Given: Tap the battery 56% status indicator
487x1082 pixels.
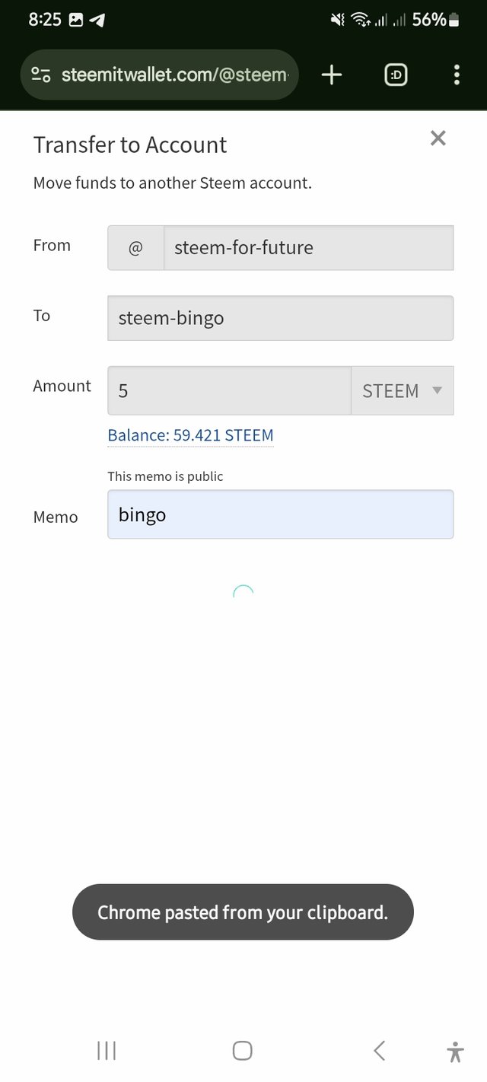Looking at the screenshot, I should tap(435, 20).
